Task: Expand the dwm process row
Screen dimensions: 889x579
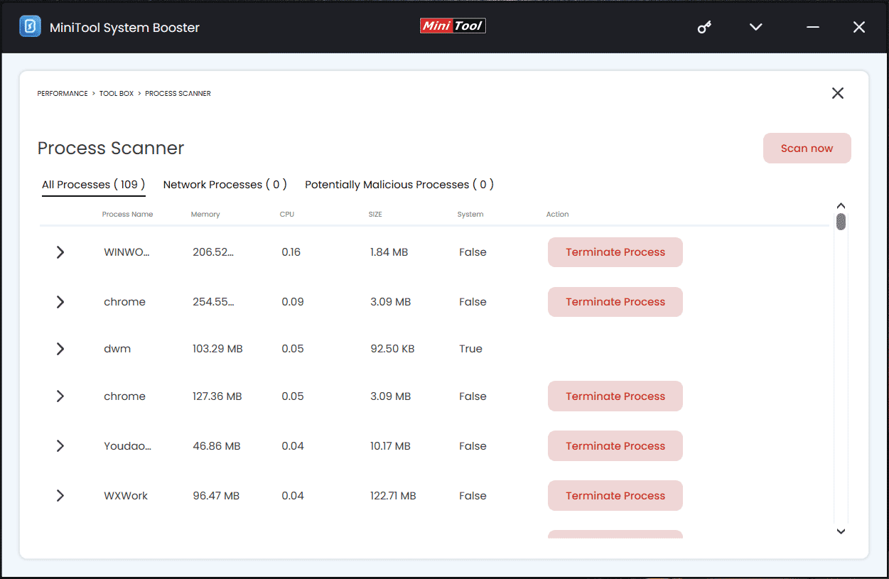Action: (x=60, y=349)
